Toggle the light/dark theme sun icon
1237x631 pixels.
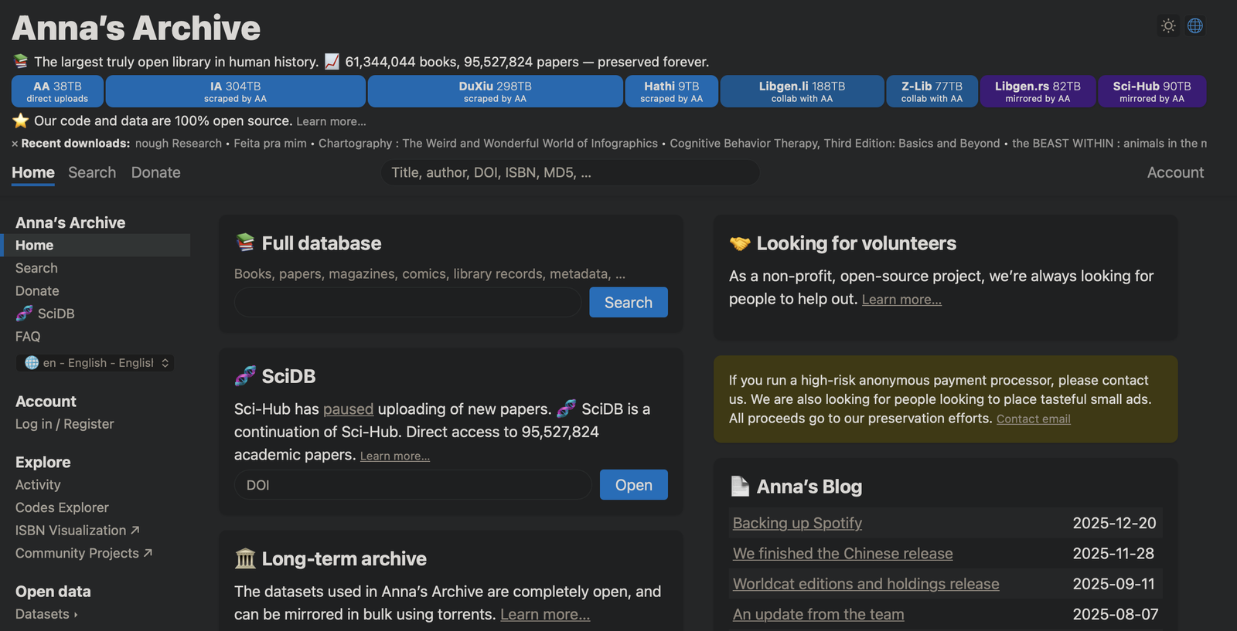click(1168, 25)
